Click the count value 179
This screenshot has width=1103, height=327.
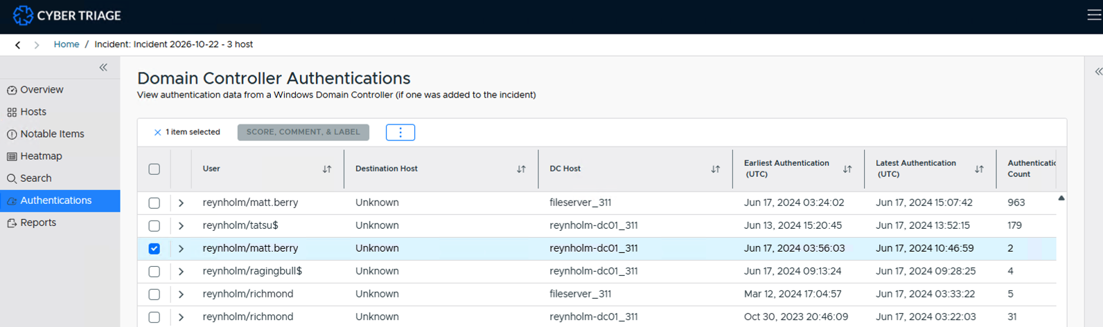coord(1015,225)
